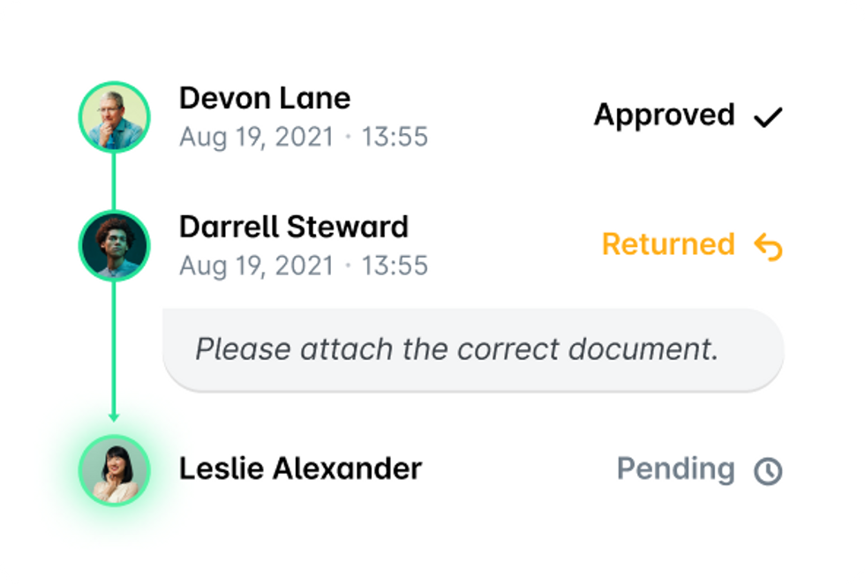Screen dimensions: 865x584
Task: Open Devon Lane's avatar photo
Action: coord(114,117)
